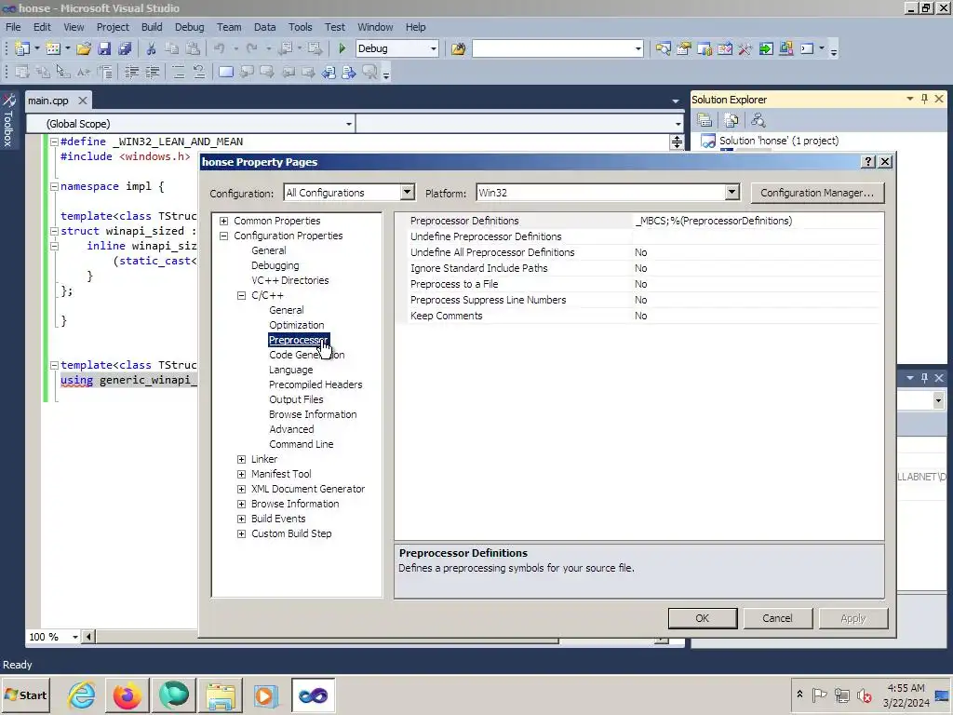953x715 pixels.
Task: Open the File menu
Action: pyautogui.click(x=13, y=27)
